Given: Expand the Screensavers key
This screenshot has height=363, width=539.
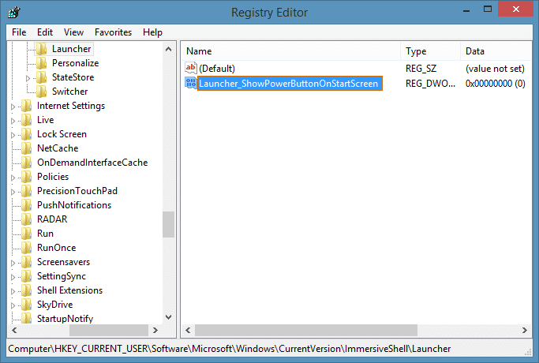Looking at the screenshot, I should pyautogui.click(x=13, y=263).
